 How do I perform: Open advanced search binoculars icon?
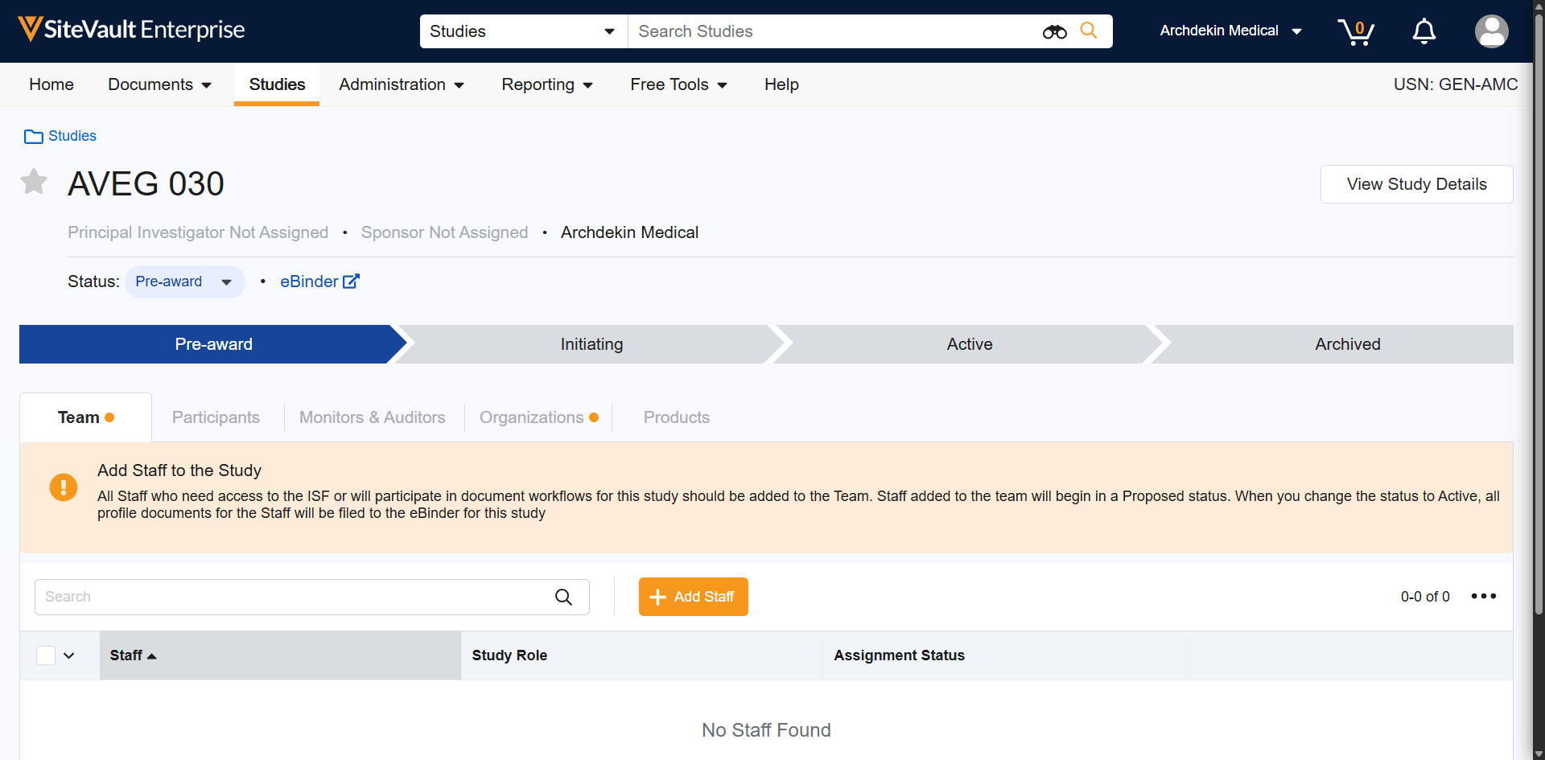[x=1054, y=31]
